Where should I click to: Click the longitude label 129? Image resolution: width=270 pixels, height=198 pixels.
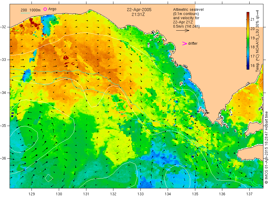[x=32, y=194]
